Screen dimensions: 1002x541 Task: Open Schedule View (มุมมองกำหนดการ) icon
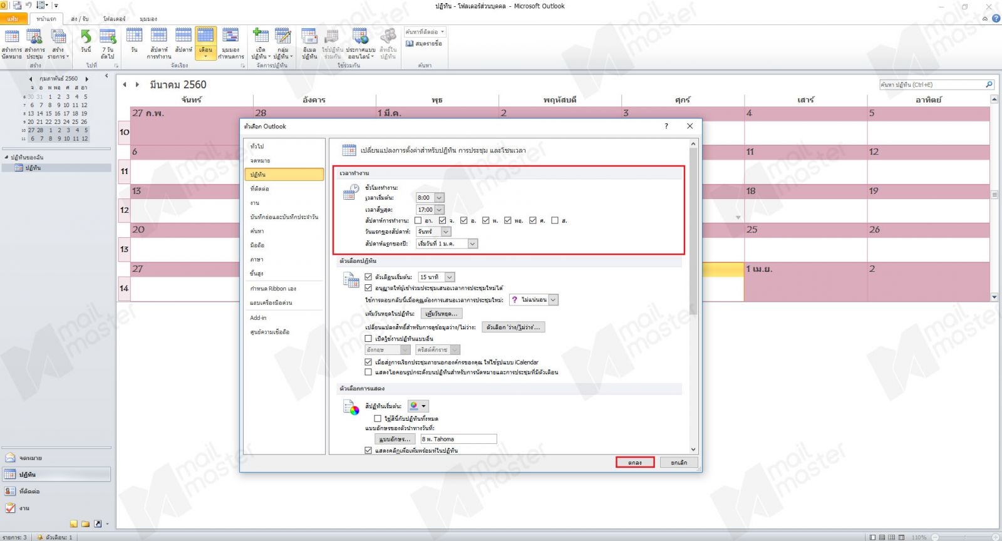230,43
